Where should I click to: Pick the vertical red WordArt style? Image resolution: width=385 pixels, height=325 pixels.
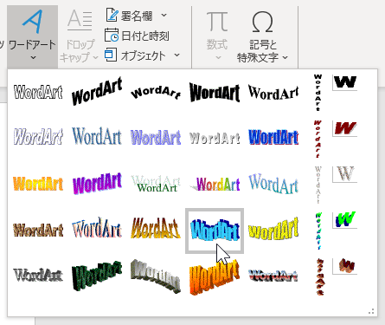pyautogui.click(x=318, y=139)
